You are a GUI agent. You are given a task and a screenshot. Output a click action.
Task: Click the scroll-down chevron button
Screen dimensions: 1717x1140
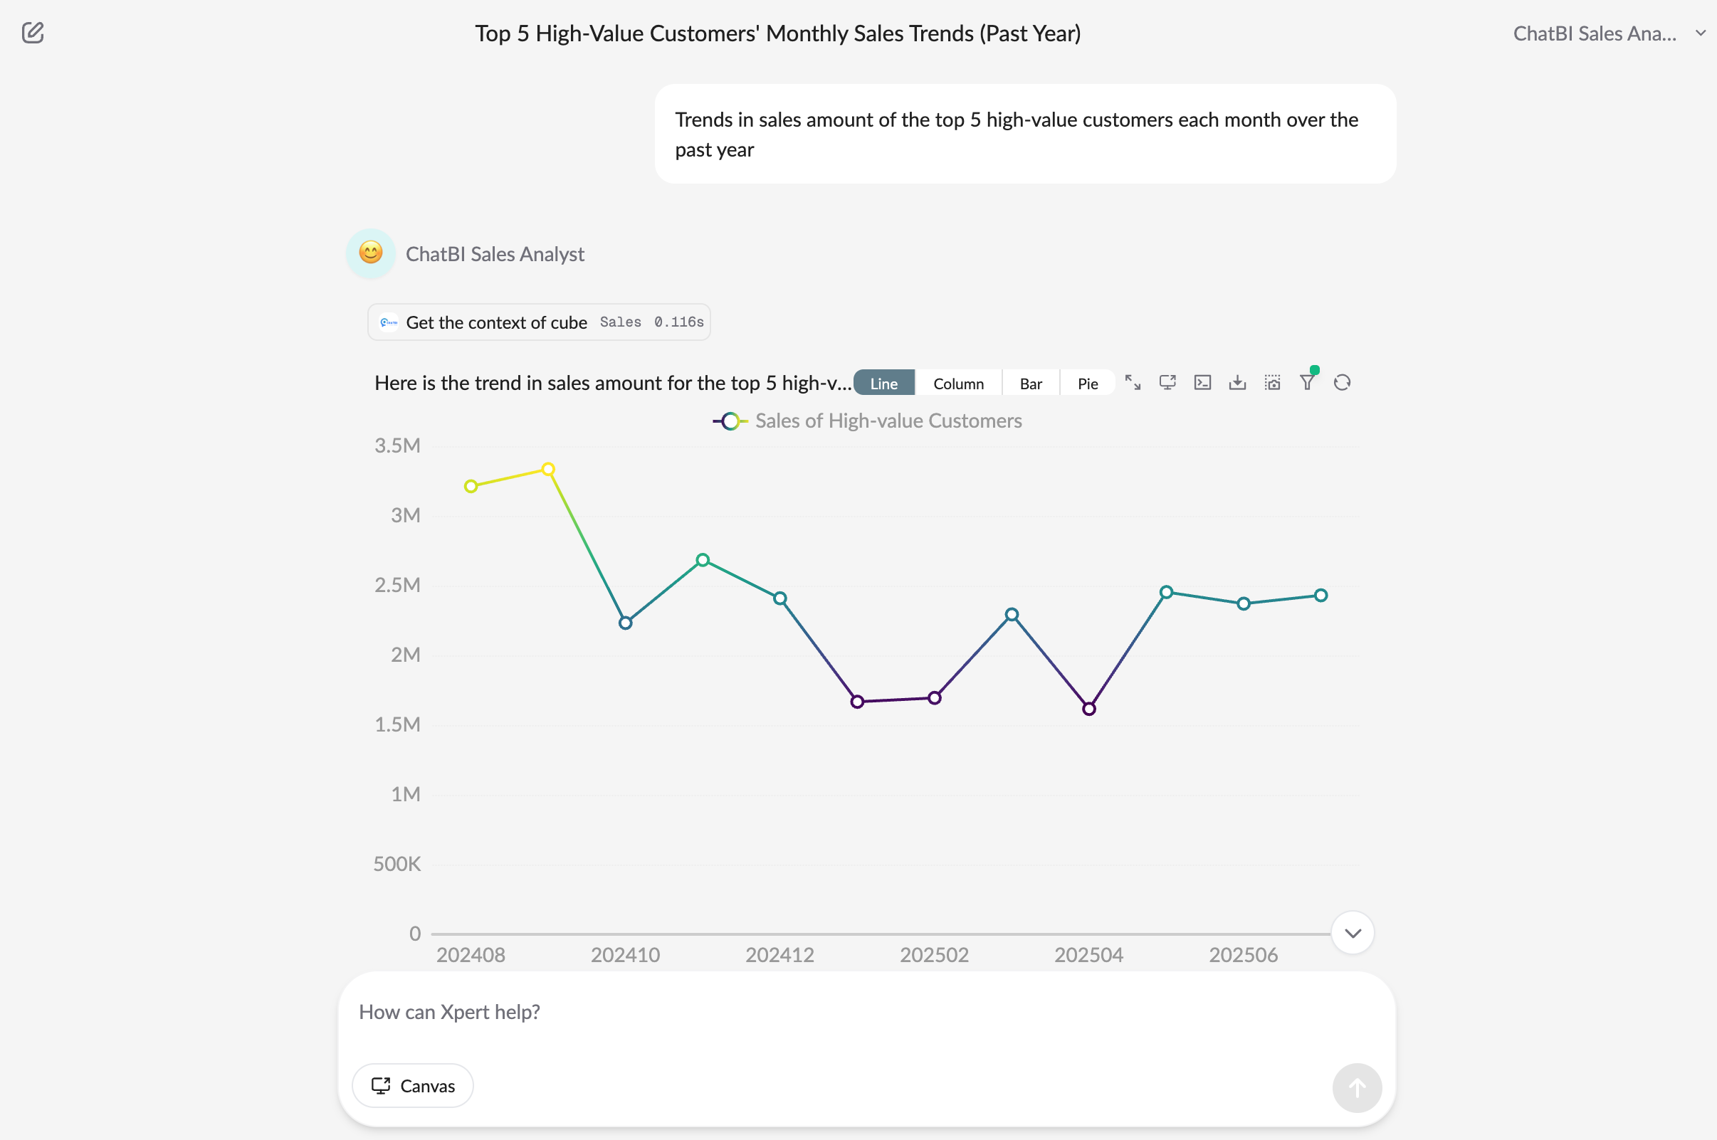coord(1352,933)
